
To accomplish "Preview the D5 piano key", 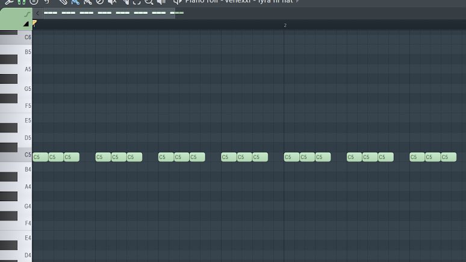I will coord(25,138).
